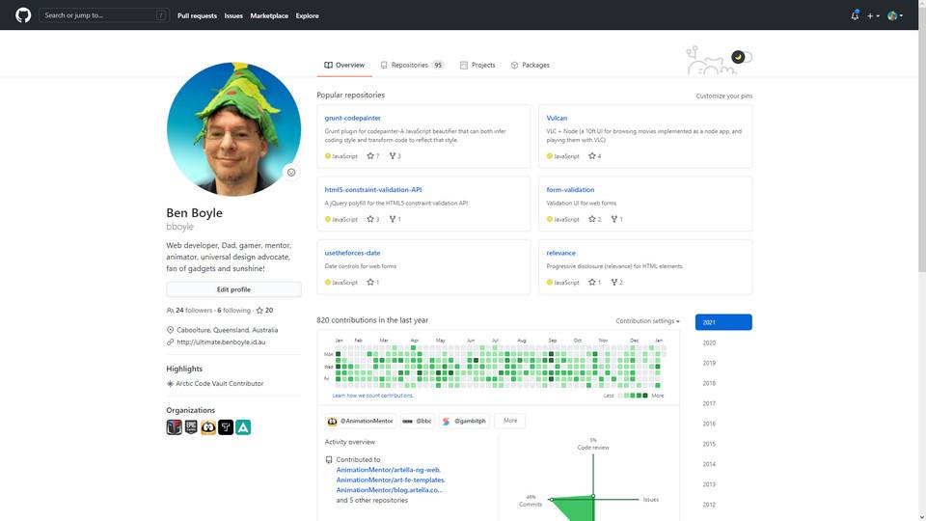
Task: Click the GitHub Octocat logo
Action: click(23, 15)
